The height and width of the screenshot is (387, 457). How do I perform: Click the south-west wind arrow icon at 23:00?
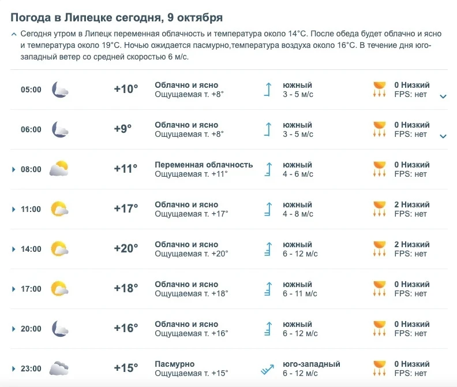267,369
